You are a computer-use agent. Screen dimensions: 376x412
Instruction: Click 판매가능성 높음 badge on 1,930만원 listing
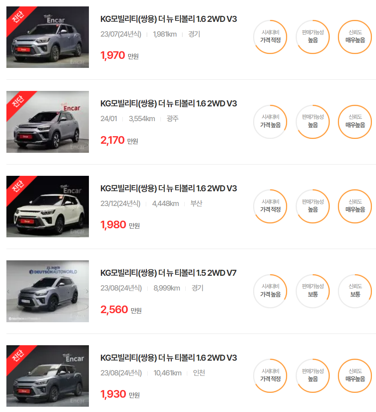point(313,376)
